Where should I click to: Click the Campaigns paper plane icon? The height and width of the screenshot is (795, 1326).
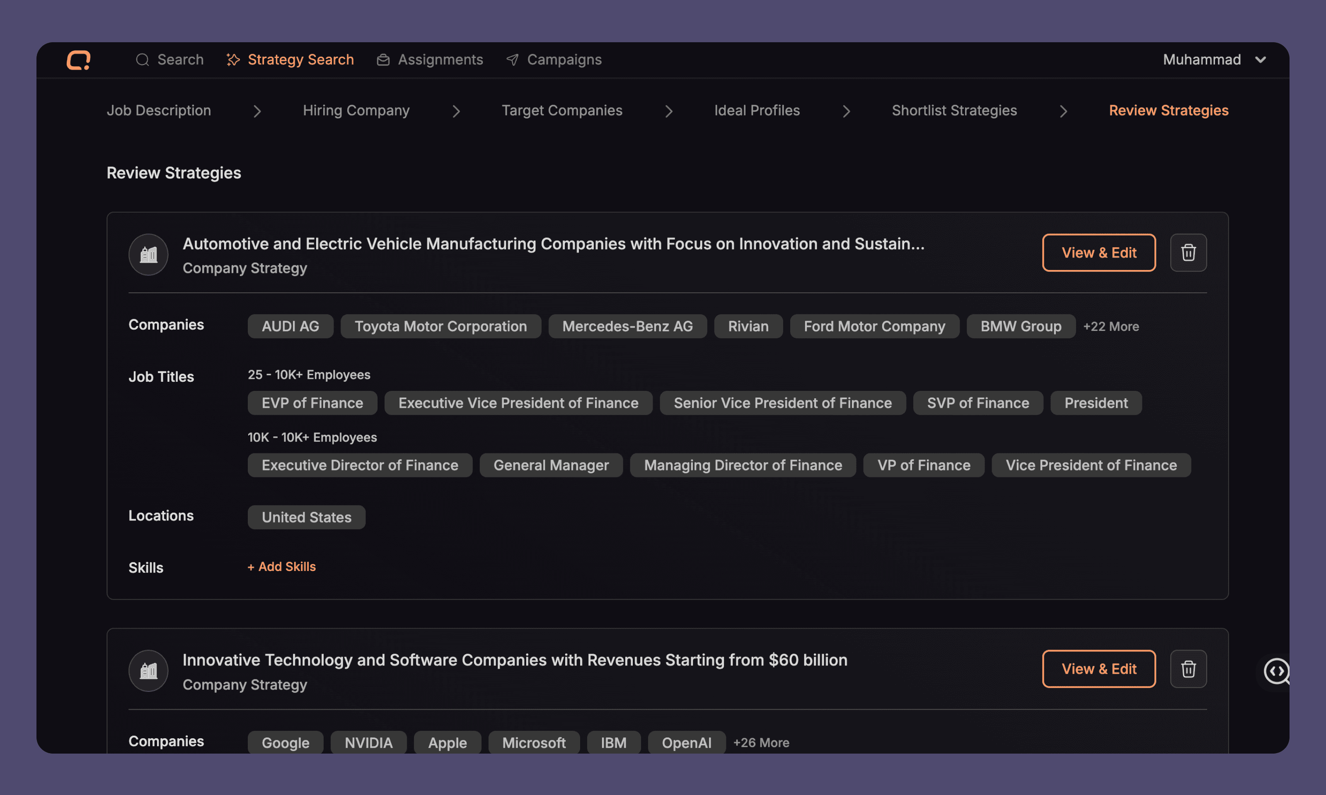513,60
